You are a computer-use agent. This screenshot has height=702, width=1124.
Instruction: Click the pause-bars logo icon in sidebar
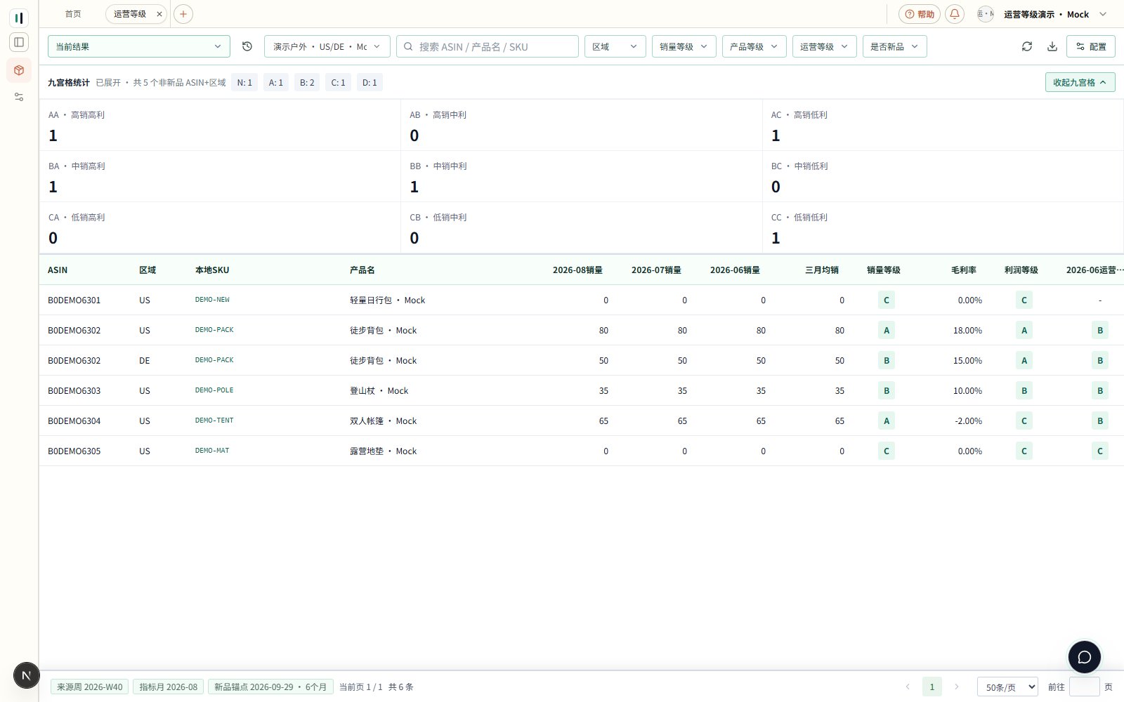(19, 18)
